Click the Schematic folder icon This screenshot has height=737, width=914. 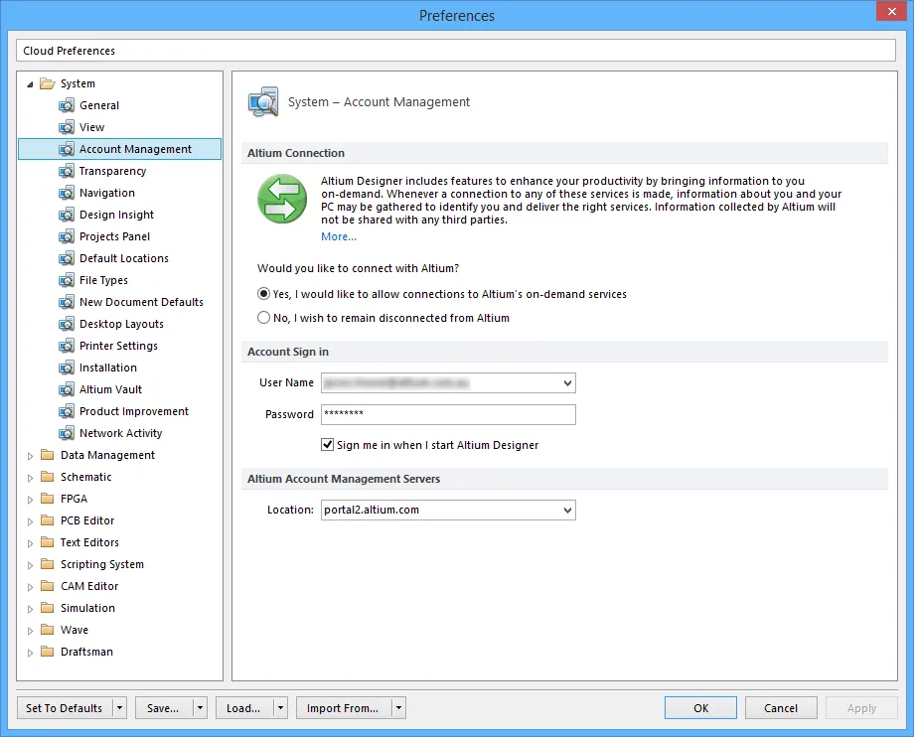pyautogui.click(x=48, y=477)
